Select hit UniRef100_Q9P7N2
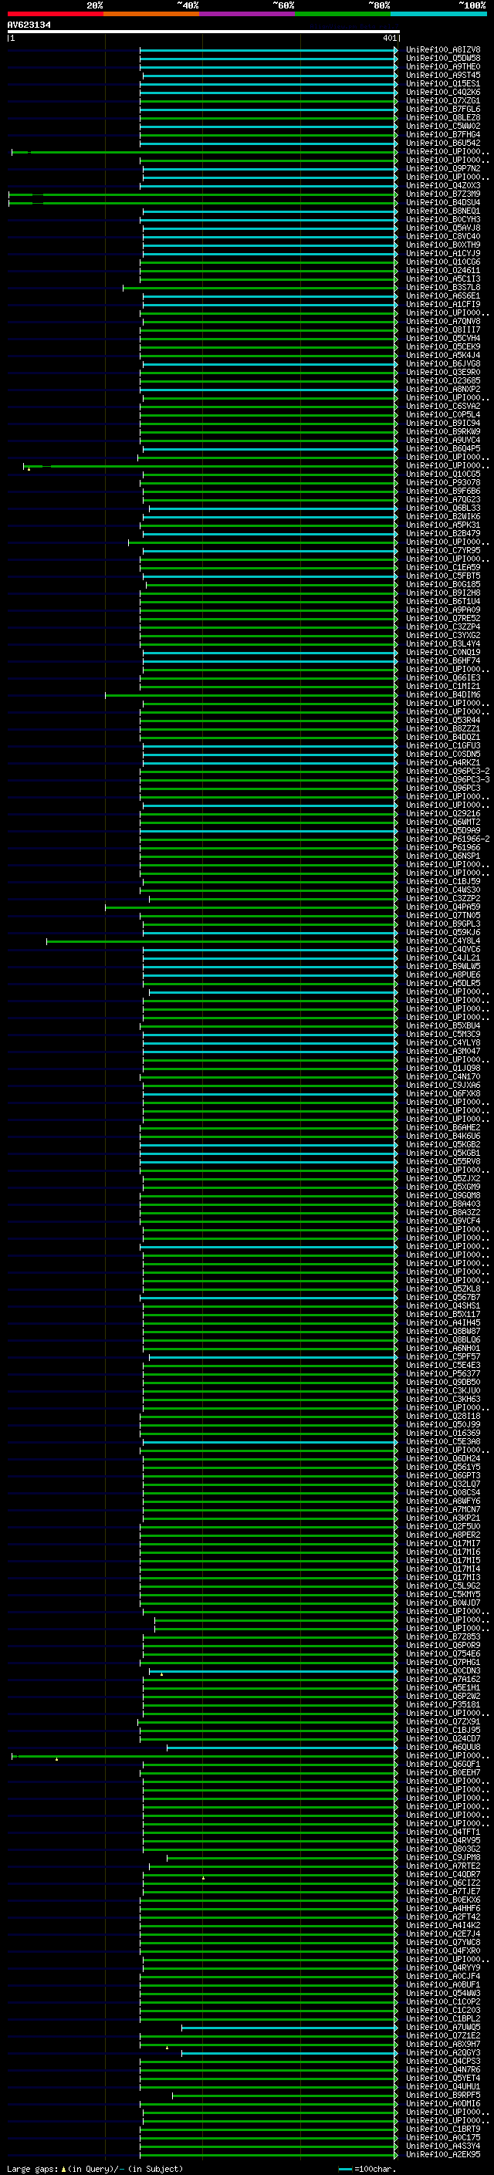 click(x=443, y=169)
